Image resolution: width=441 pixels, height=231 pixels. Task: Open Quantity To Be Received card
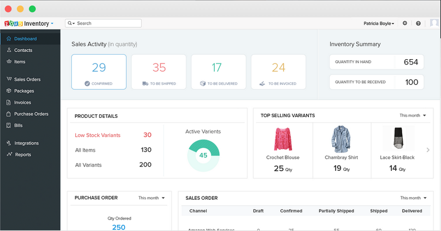click(x=377, y=82)
